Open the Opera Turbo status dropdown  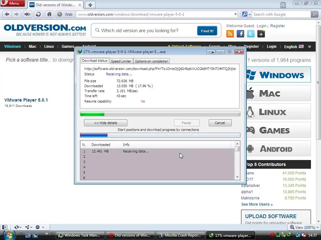click(x=39, y=227)
